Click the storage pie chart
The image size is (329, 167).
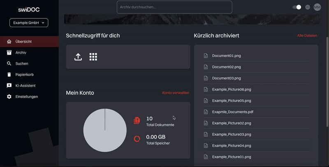pos(105,130)
